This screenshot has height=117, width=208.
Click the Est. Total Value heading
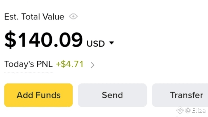click(34, 17)
